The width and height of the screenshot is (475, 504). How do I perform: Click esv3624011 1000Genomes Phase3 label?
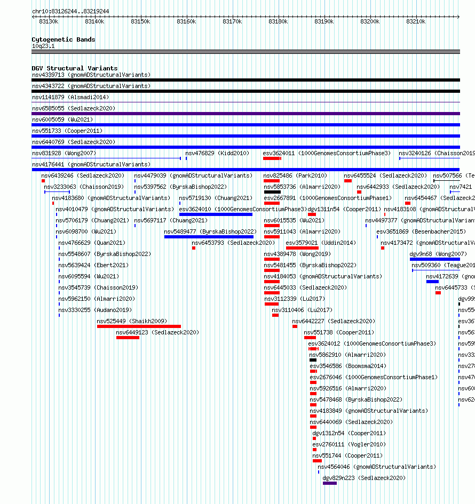coord(327,153)
